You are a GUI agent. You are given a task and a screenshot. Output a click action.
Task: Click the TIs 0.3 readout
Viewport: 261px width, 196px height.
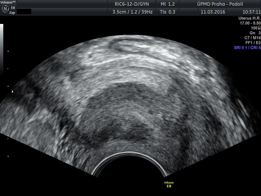coord(167,12)
